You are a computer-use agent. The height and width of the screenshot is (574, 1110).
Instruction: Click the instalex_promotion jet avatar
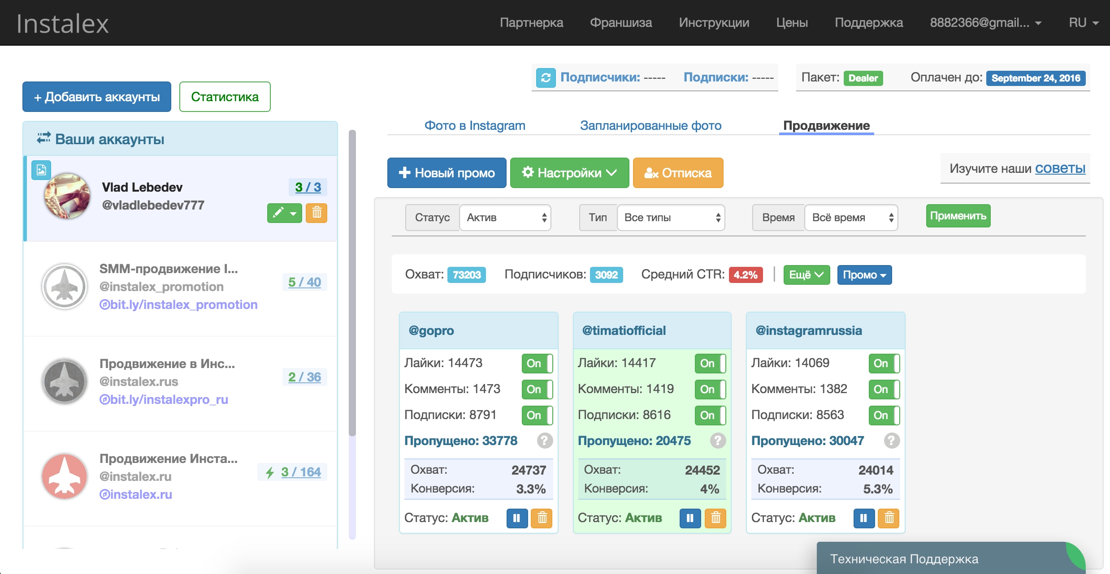coord(65,287)
